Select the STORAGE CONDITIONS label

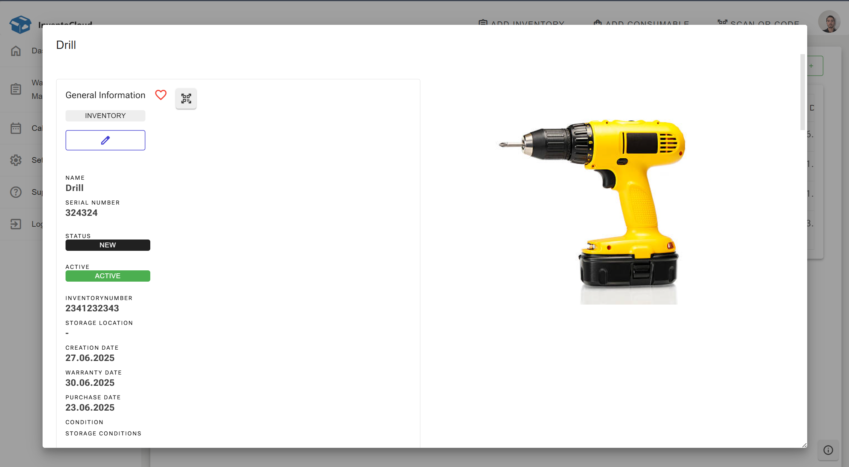tap(104, 434)
